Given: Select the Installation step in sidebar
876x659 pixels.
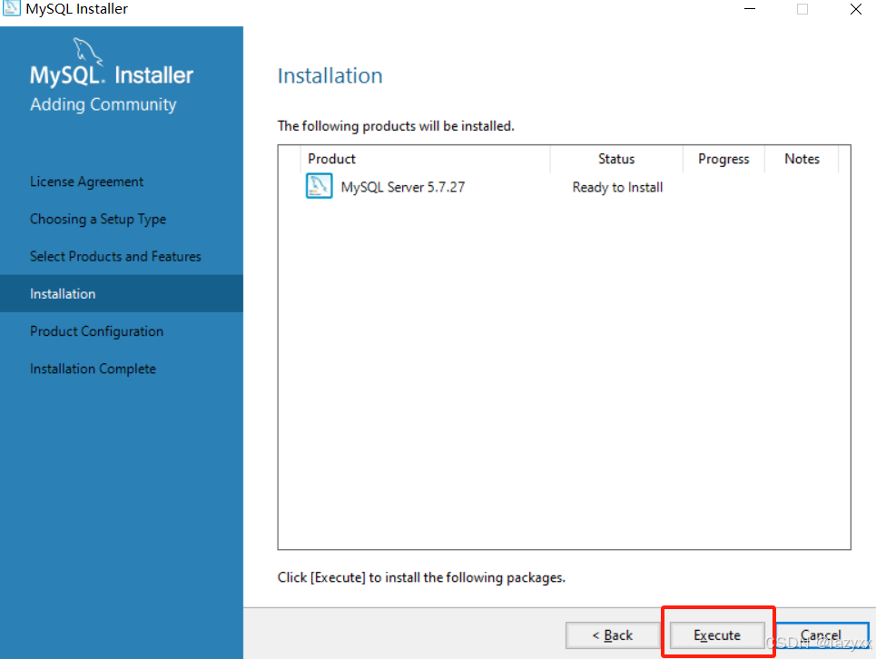Looking at the screenshot, I should click(122, 293).
